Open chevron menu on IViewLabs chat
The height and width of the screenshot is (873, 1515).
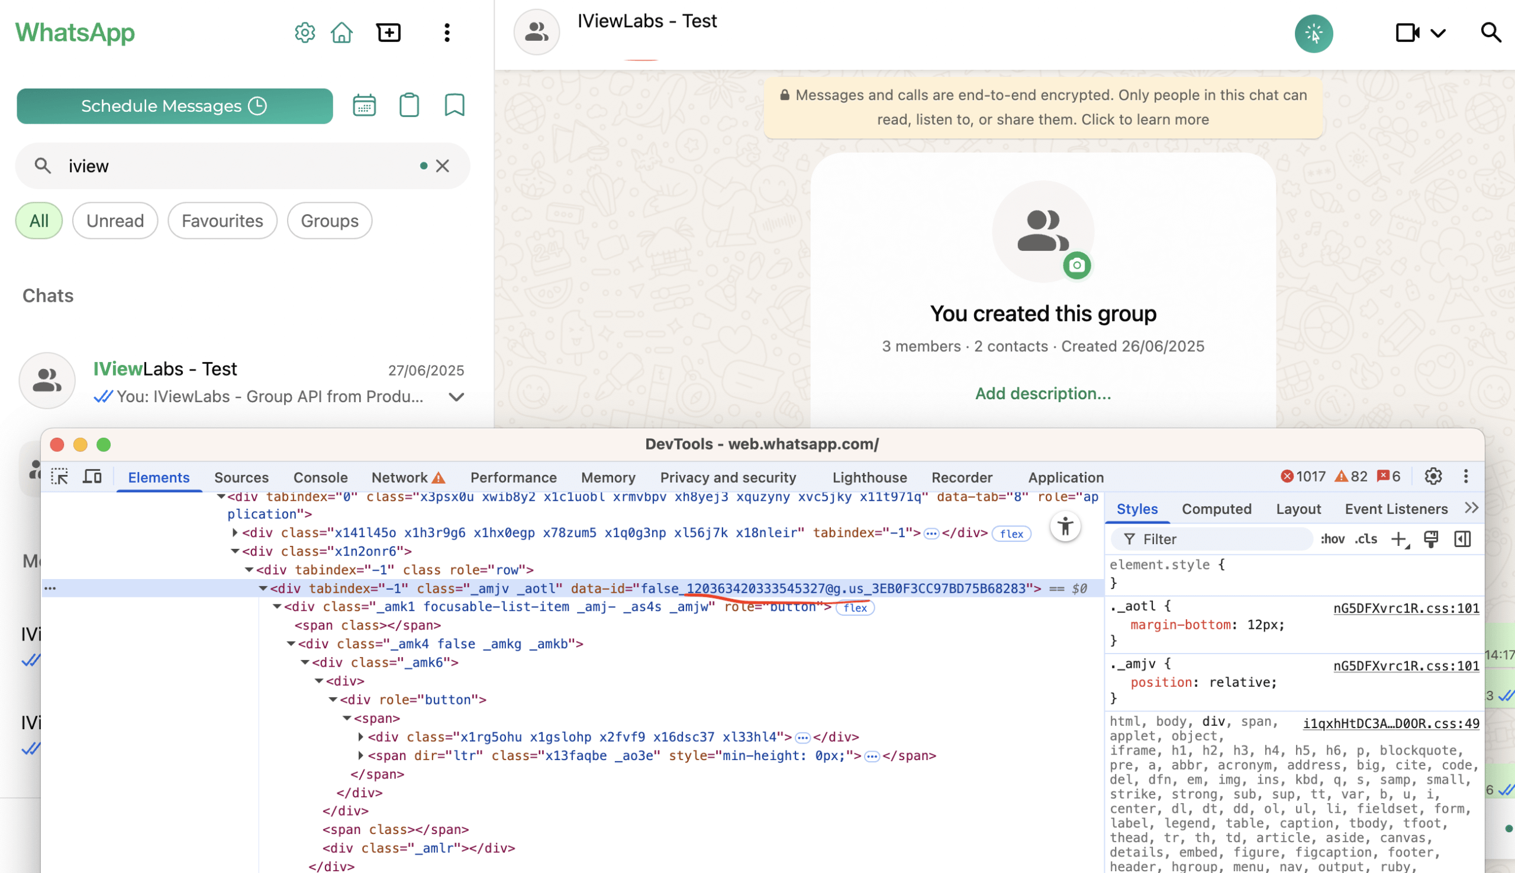point(456,397)
